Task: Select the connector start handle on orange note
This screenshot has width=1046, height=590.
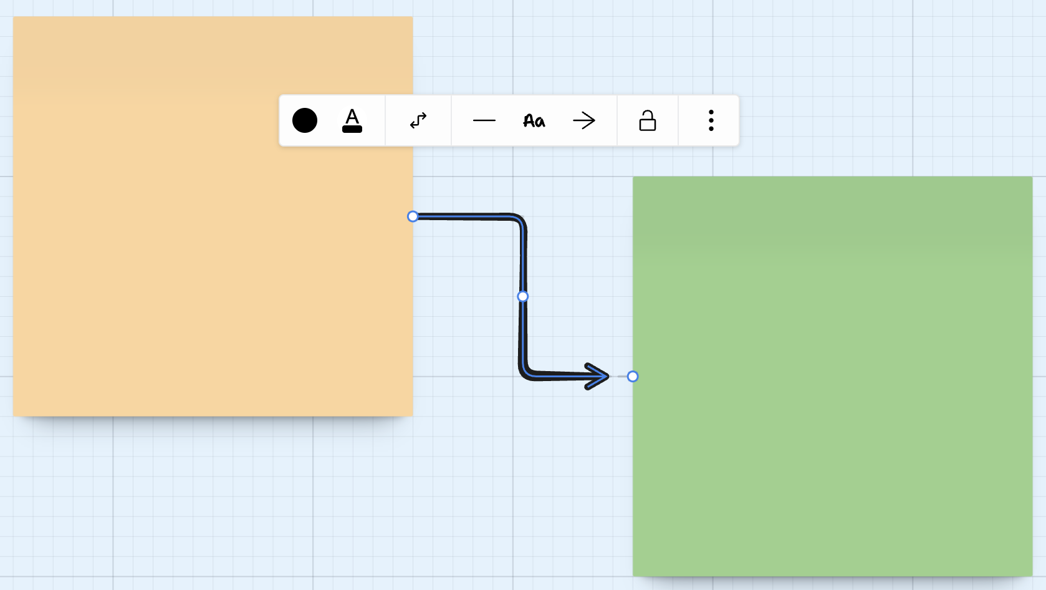Action: coord(413,216)
